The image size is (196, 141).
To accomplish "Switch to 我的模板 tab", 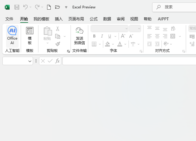I will click(41, 19).
